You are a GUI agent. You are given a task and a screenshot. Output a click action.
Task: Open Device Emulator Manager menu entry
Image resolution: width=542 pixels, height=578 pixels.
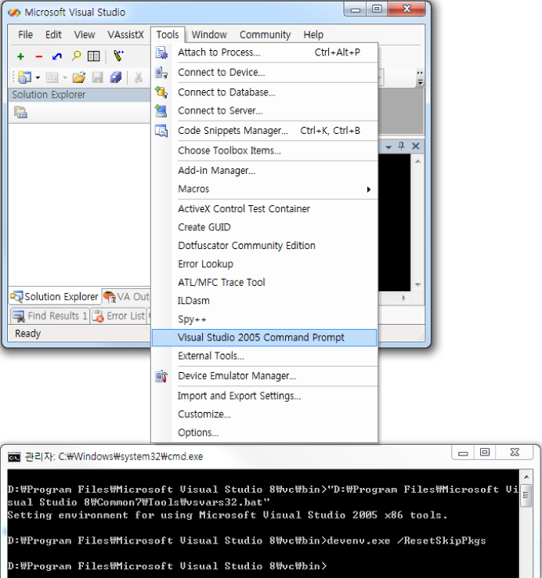click(265, 376)
